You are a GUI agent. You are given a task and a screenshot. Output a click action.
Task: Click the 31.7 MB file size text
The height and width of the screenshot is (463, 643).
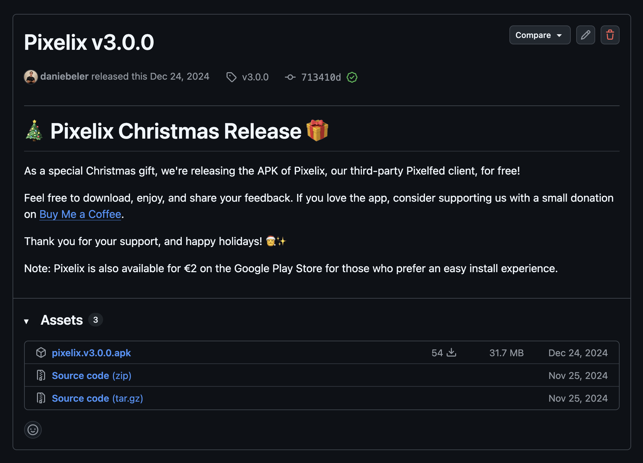[506, 353]
